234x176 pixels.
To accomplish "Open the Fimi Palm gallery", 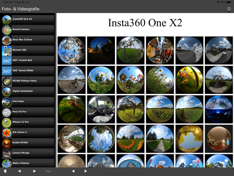I will tap(28, 102).
